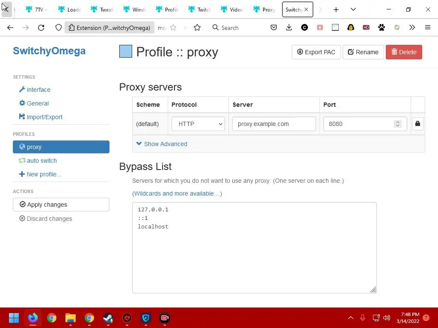Delete the proxy profile
The height and width of the screenshot is (328, 438).
click(x=404, y=52)
